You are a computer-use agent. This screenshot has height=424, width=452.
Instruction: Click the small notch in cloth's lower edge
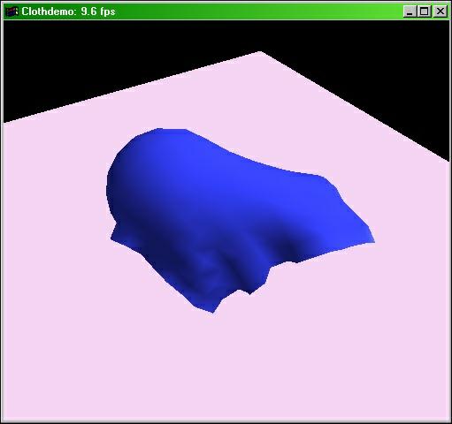click(245, 291)
